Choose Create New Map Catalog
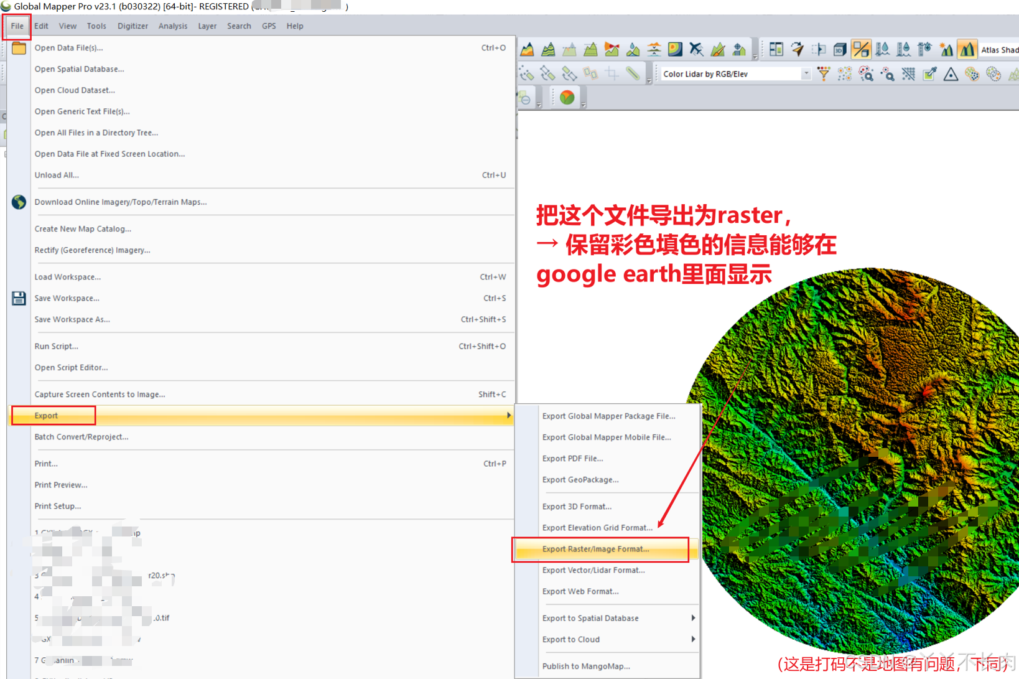This screenshot has width=1019, height=679. point(261,229)
